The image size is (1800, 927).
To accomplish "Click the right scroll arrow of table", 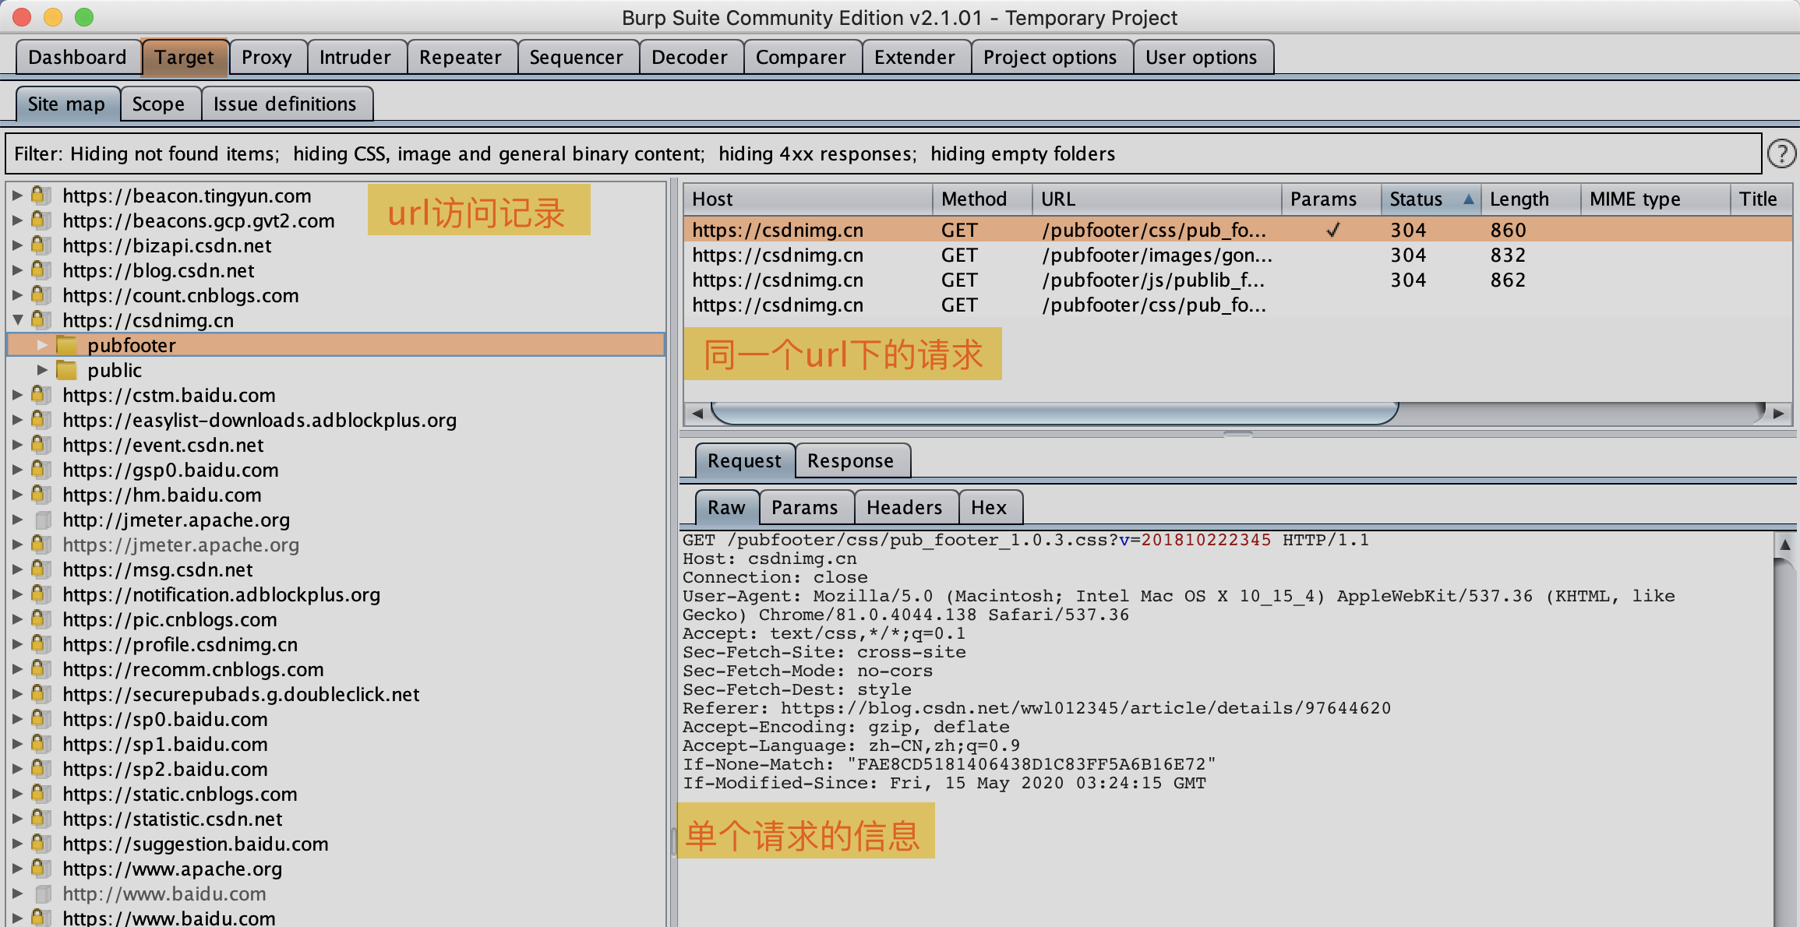I will (x=1778, y=413).
